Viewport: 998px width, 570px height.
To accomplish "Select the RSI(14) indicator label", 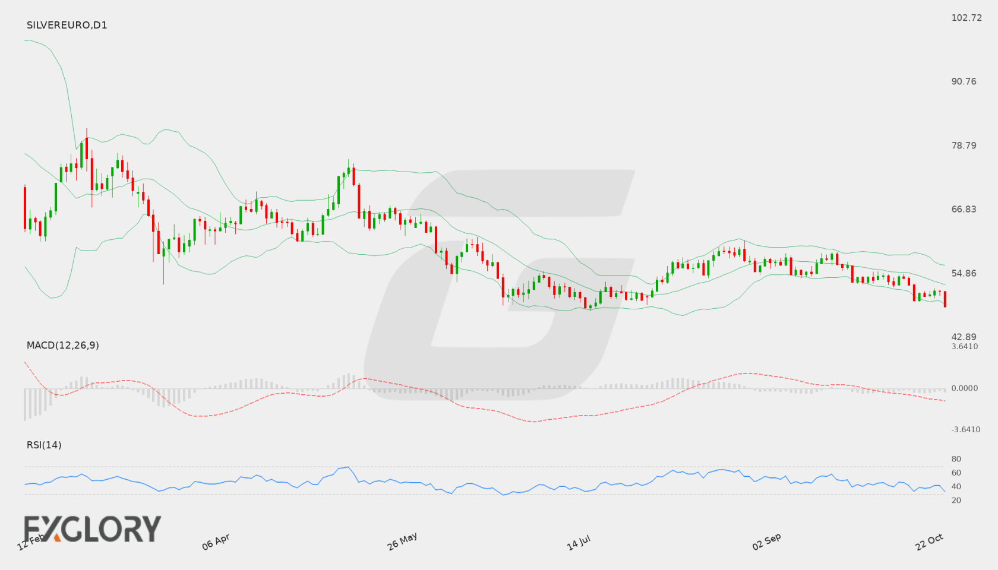I will (44, 445).
